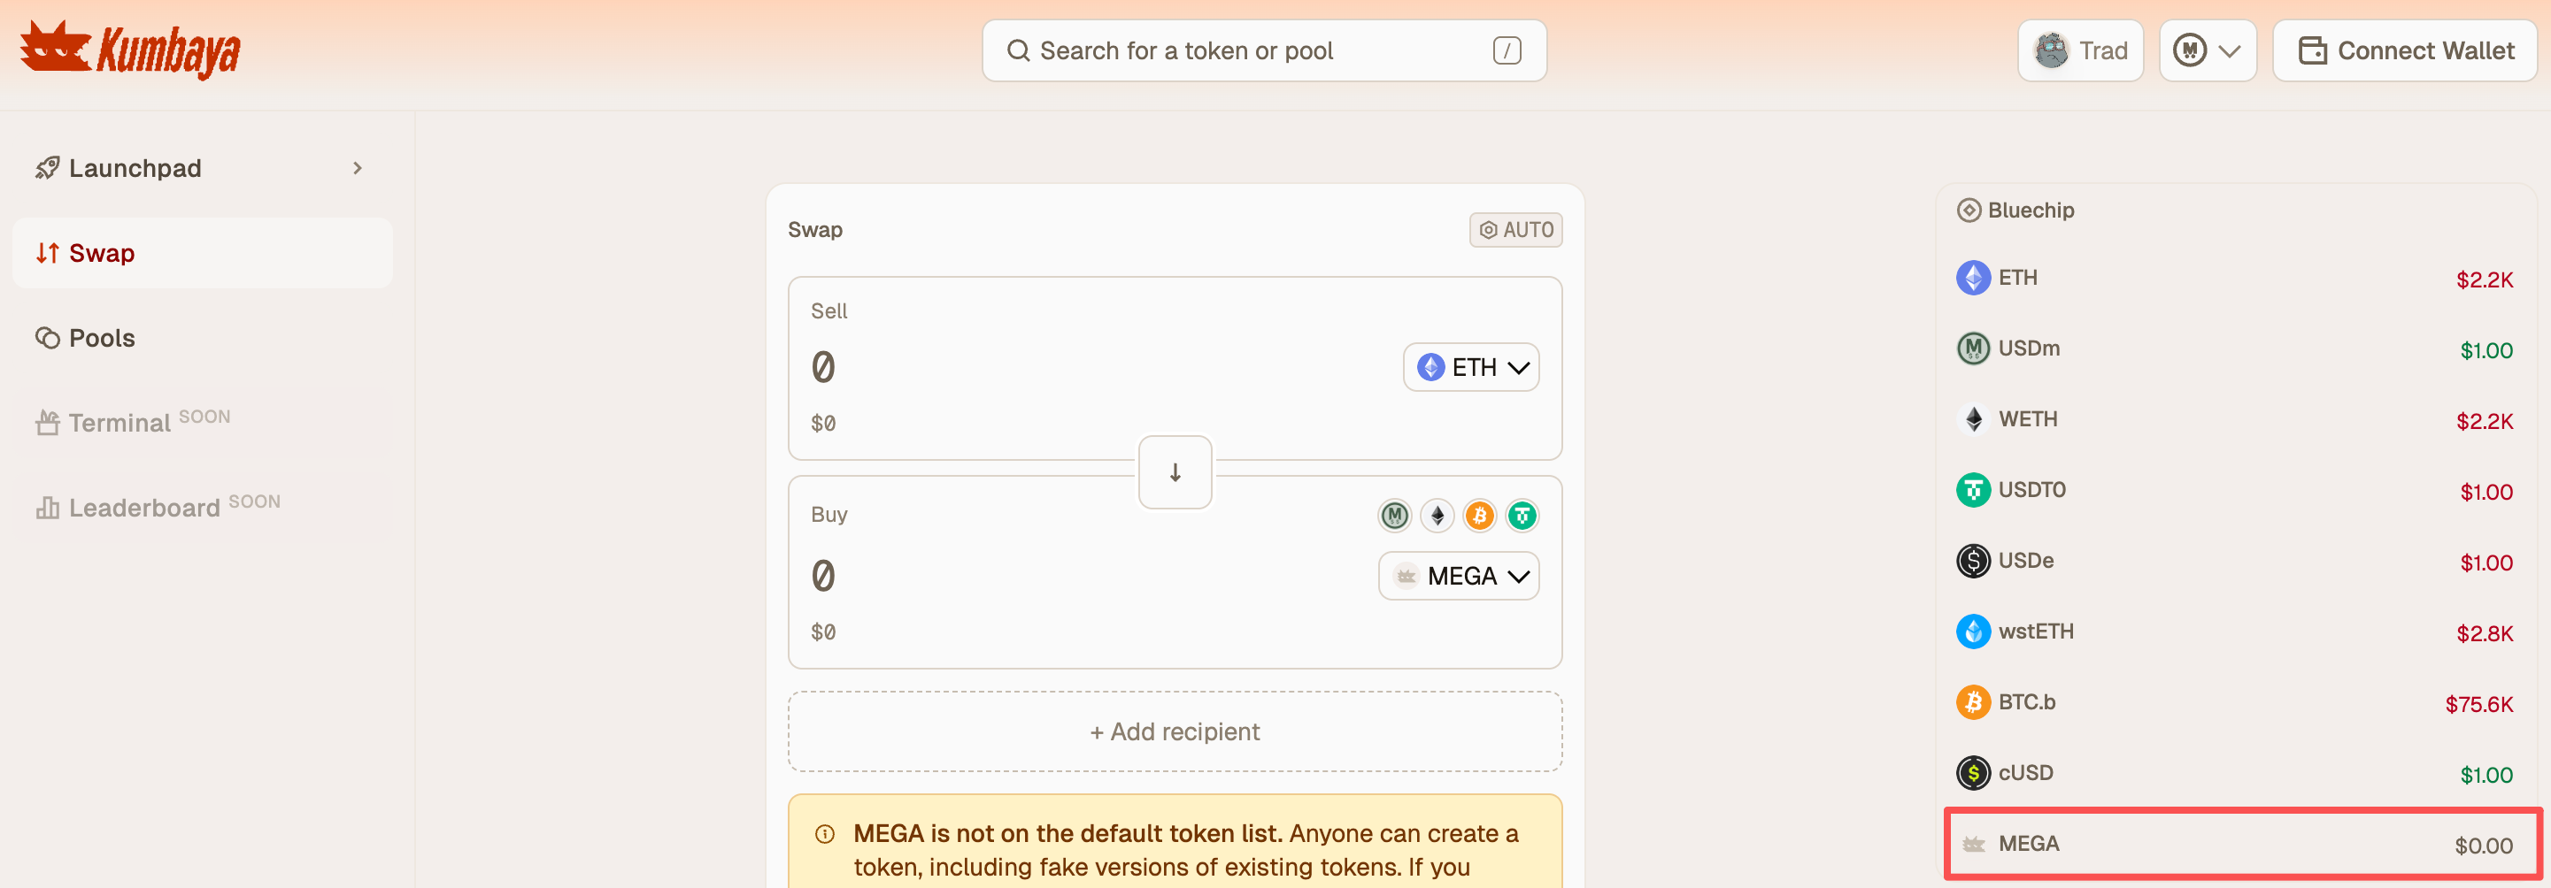Open the MEGA buy token dropdown
Screen dimensions: 2551x888
(x=1459, y=576)
